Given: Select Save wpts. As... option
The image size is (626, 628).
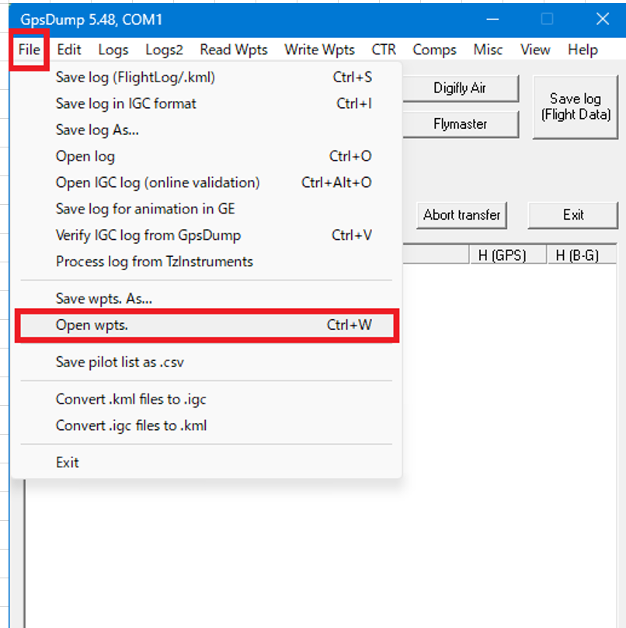Looking at the screenshot, I should point(104,299).
